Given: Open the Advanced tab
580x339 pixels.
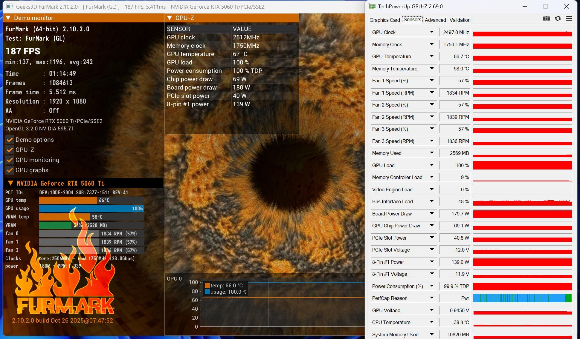Looking at the screenshot, I should pos(435,20).
